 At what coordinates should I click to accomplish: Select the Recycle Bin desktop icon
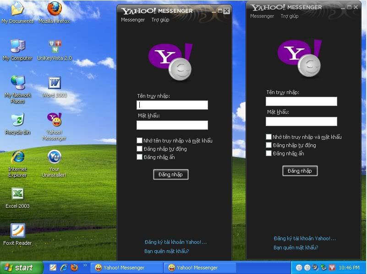click(17, 124)
